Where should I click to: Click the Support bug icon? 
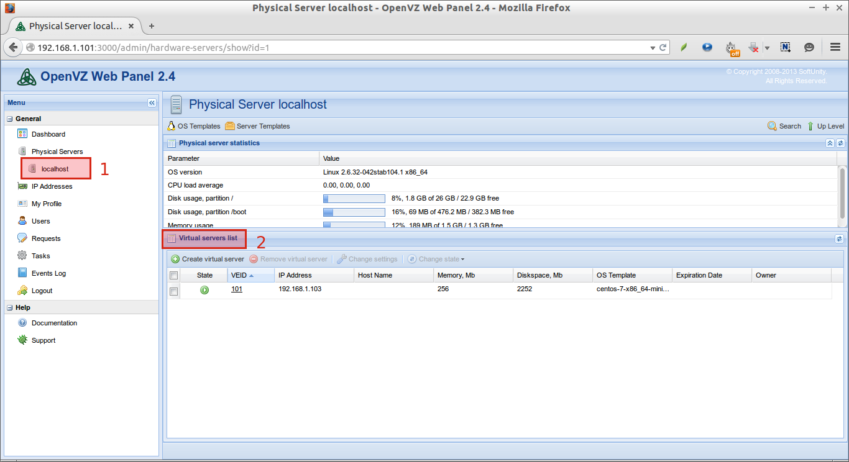[x=22, y=340]
